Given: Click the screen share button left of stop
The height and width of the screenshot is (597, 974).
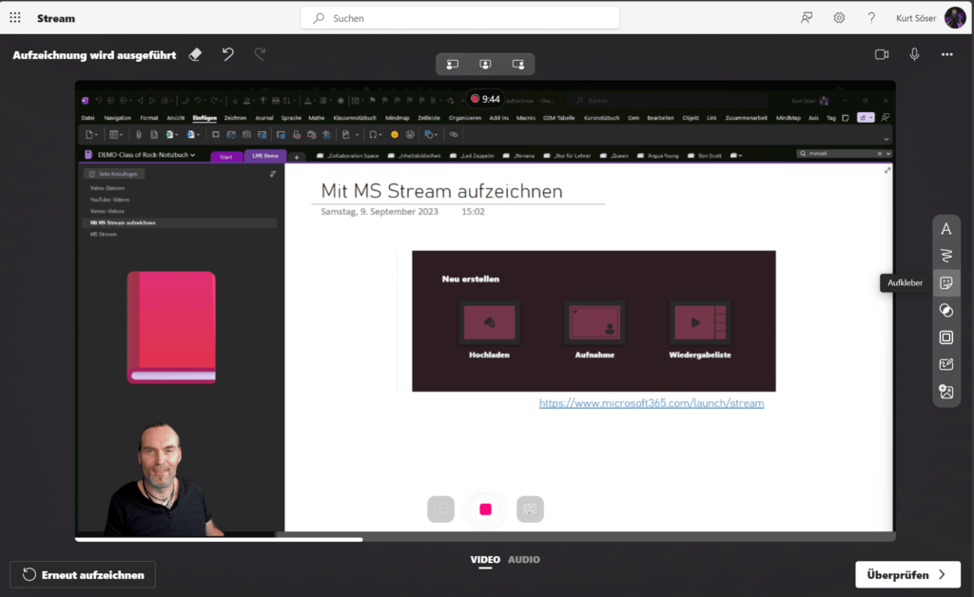Looking at the screenshot, I should tap(441, 510).
